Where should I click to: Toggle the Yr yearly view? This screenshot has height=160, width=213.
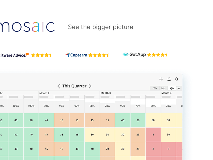coord(179,88)
